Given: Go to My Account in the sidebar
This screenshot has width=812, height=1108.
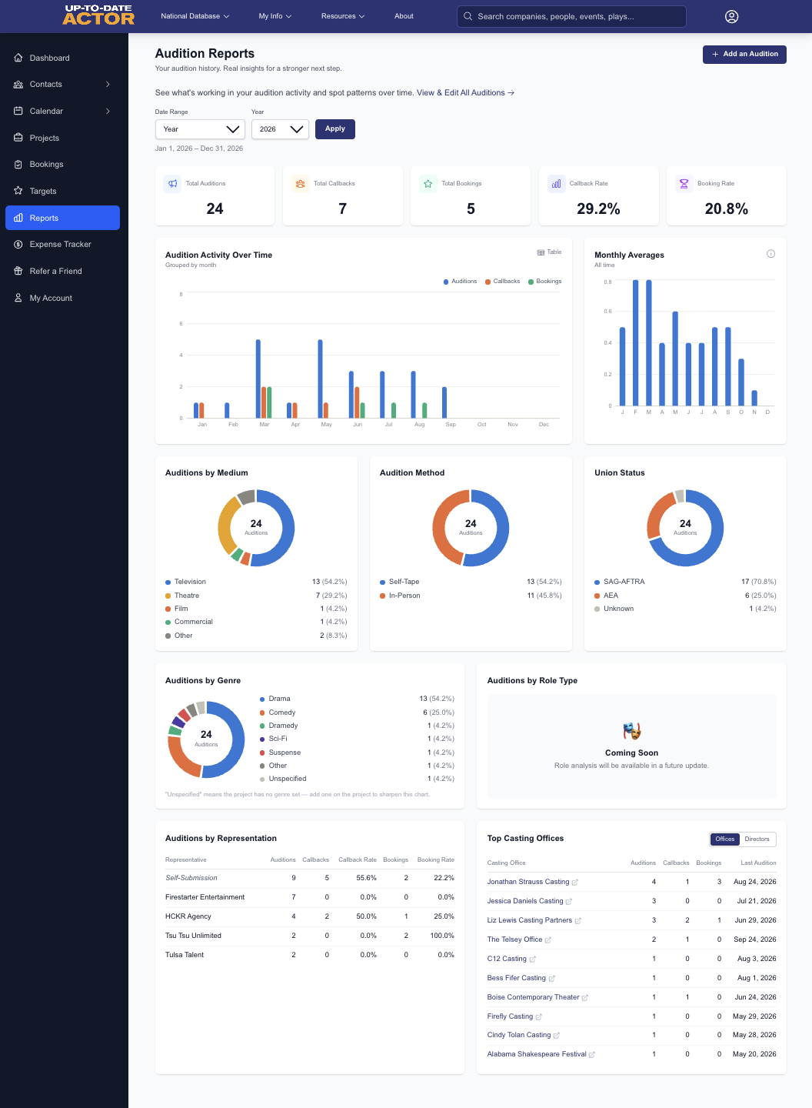Looking at the screenshot, I should pyautogui.click(x=62, y=298).
